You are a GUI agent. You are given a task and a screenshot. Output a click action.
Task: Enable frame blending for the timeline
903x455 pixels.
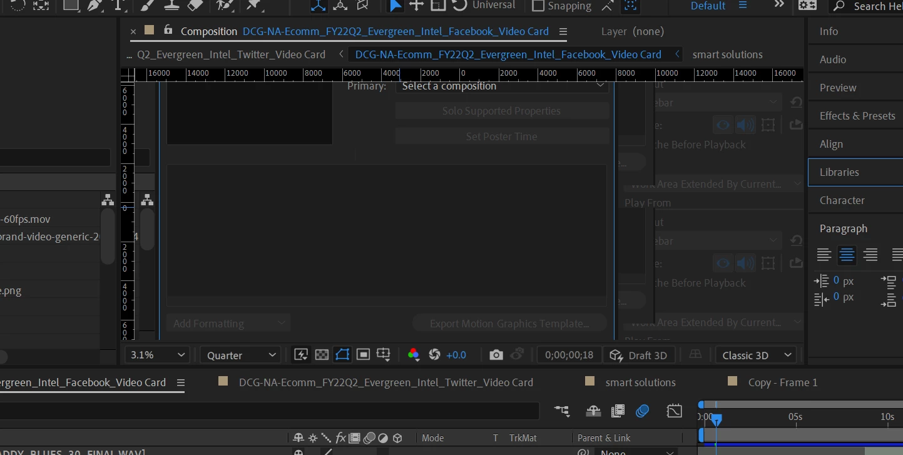coord(618,411)
